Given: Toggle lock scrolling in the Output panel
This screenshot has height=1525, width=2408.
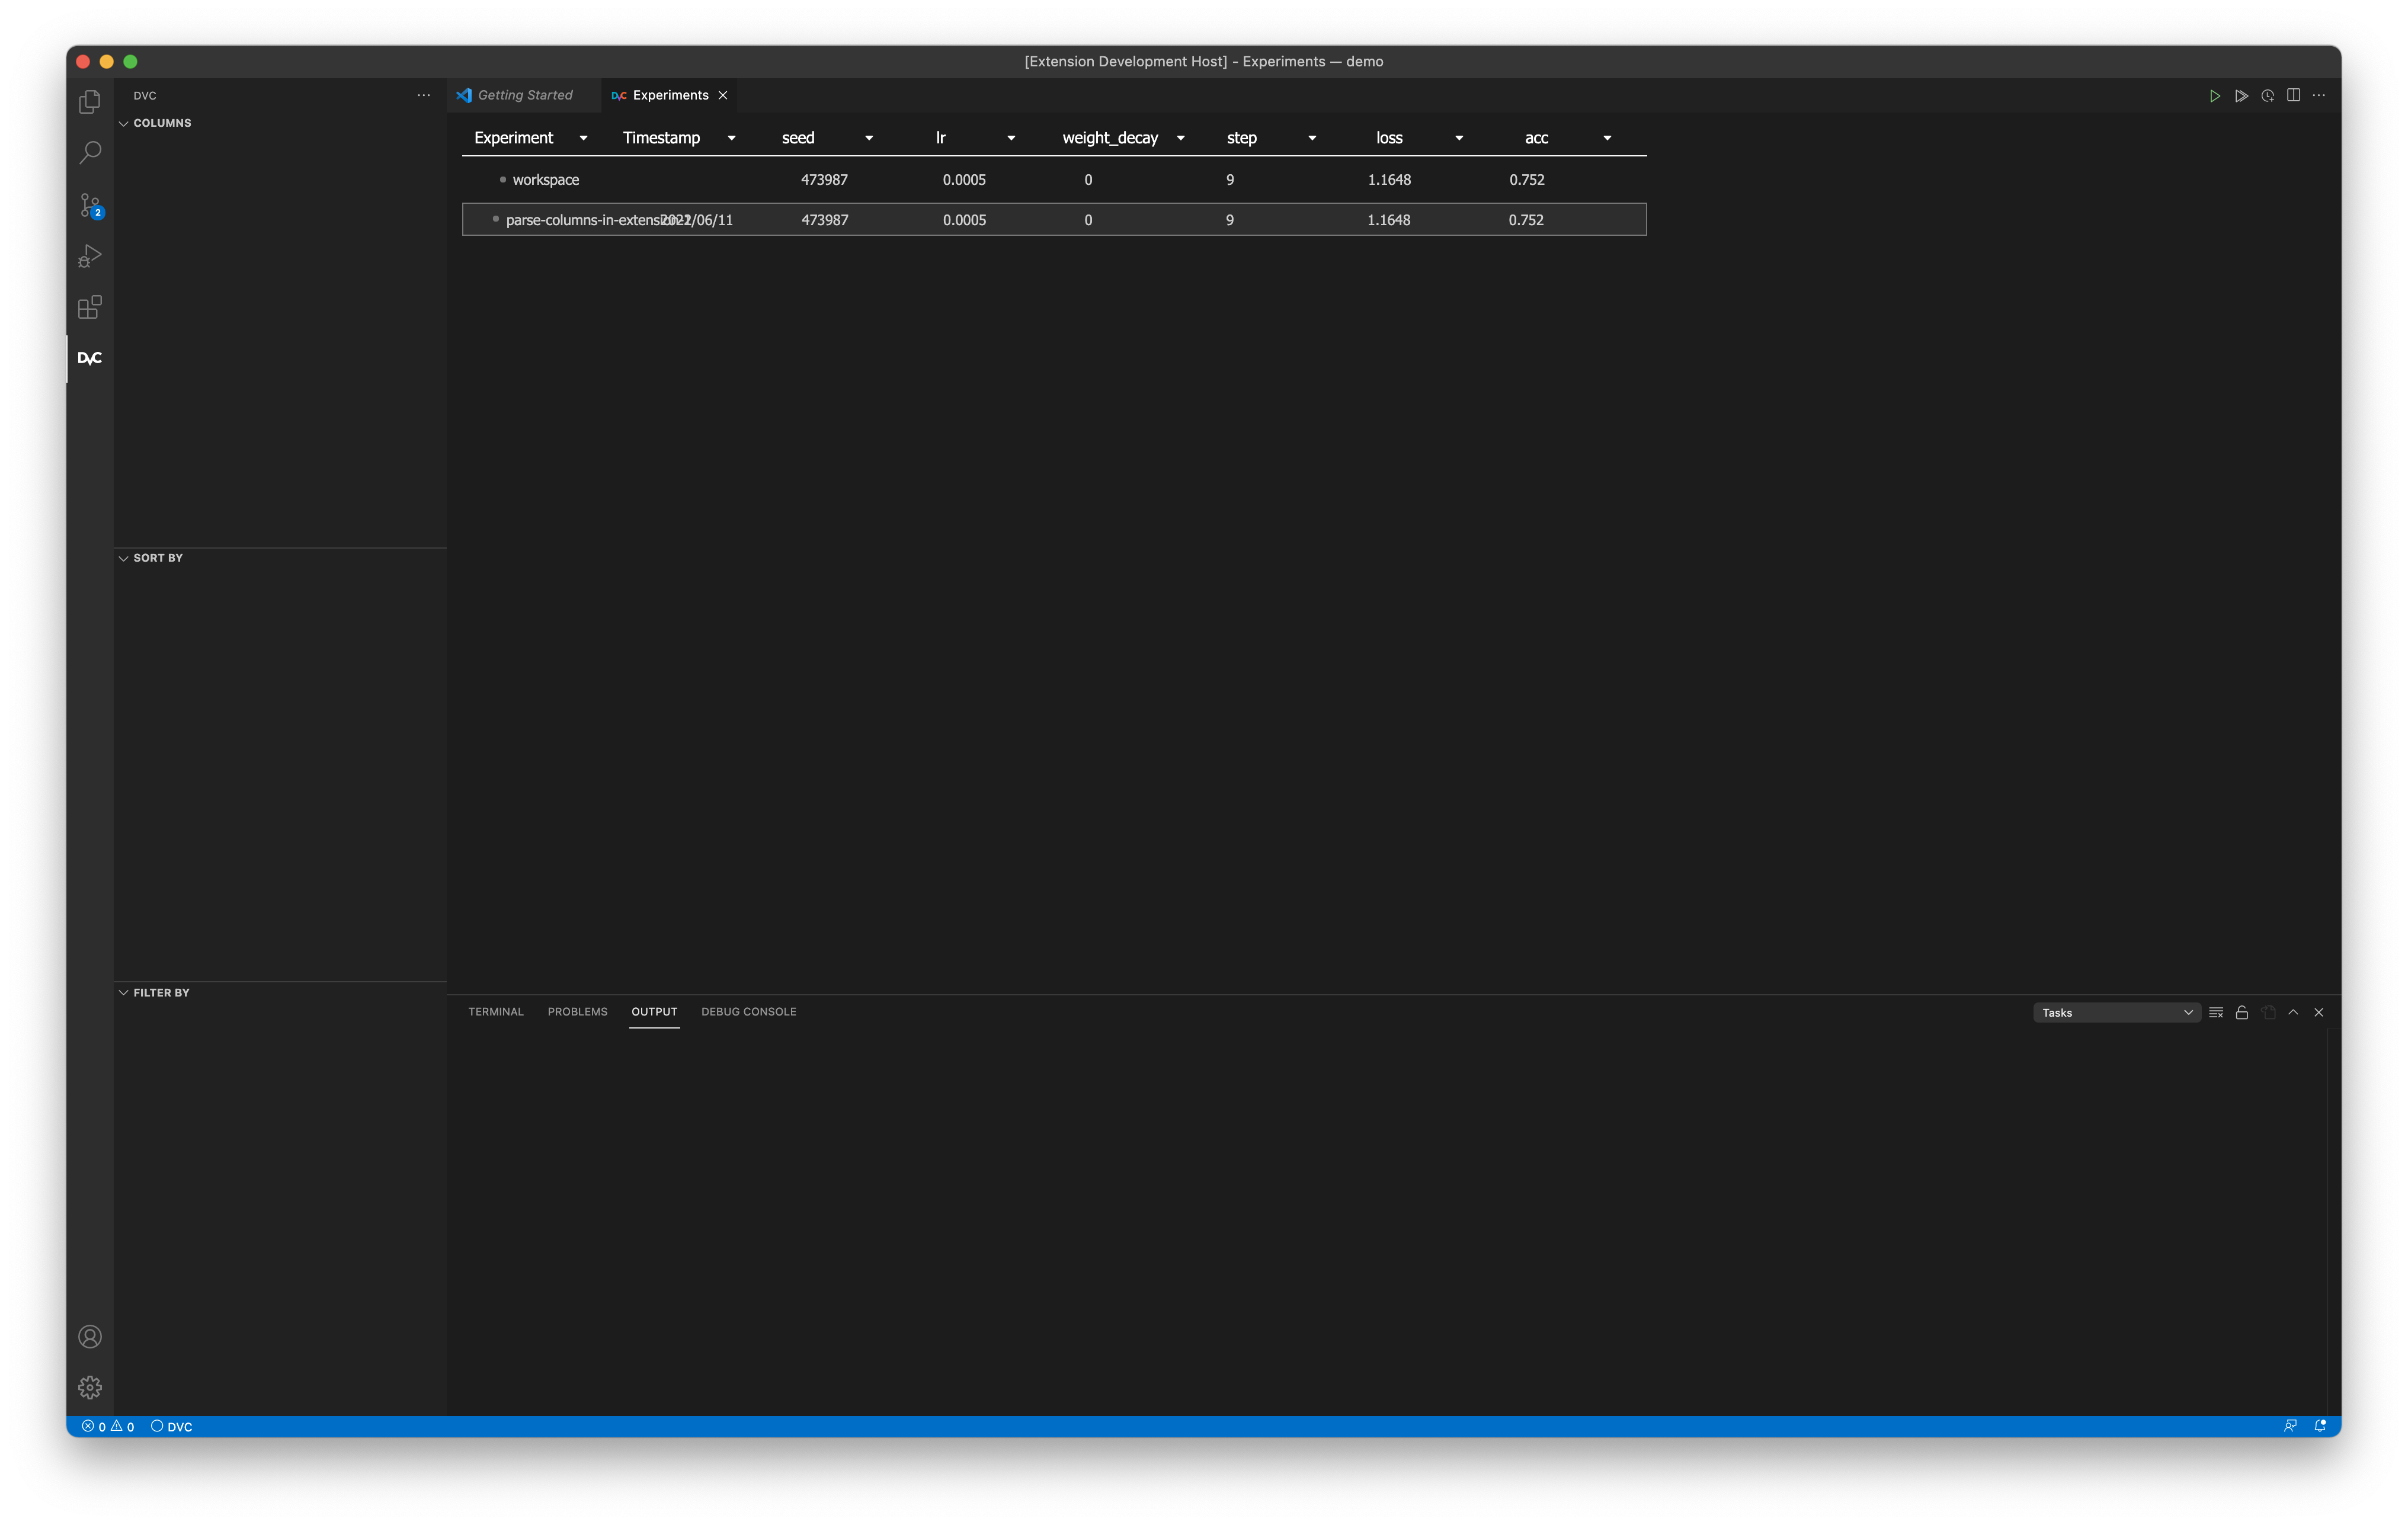Looking at the screenshot, I should [x=2241, y=1012].
